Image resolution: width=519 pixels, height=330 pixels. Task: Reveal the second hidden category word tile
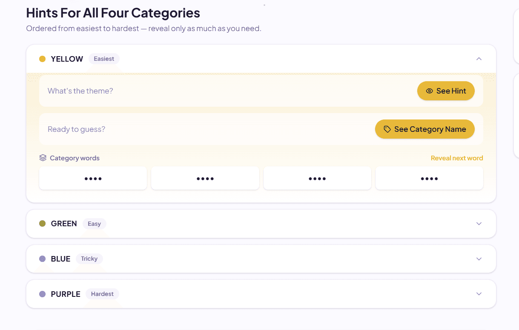pyautogui.click(x=205, y=178)
